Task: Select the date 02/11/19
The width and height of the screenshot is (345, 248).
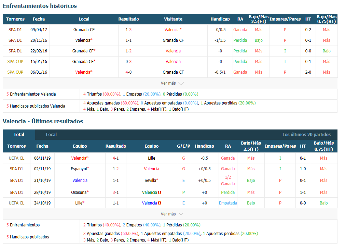Action: pyautogui.click(x=42, y=169)
